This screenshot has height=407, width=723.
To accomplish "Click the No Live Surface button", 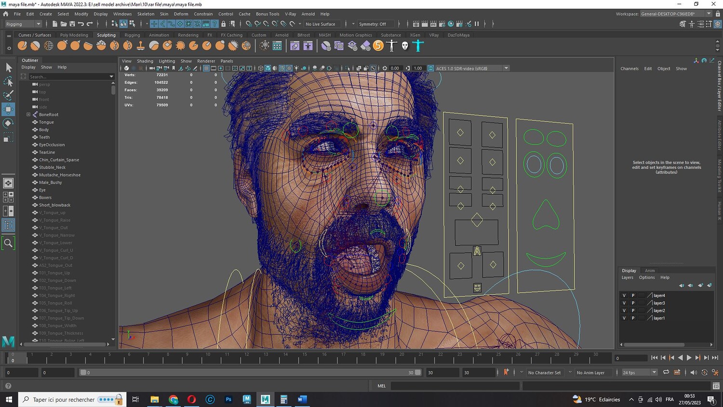I will (321, 24).
